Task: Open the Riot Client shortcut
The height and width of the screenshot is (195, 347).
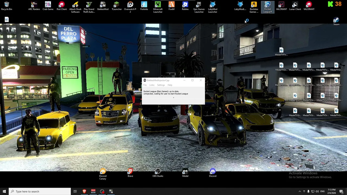Action: (x=62, y=6)
